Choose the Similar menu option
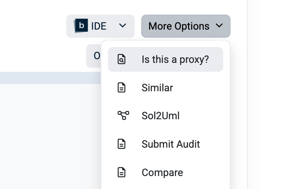 pyautogui.click(x=157, y=88)
